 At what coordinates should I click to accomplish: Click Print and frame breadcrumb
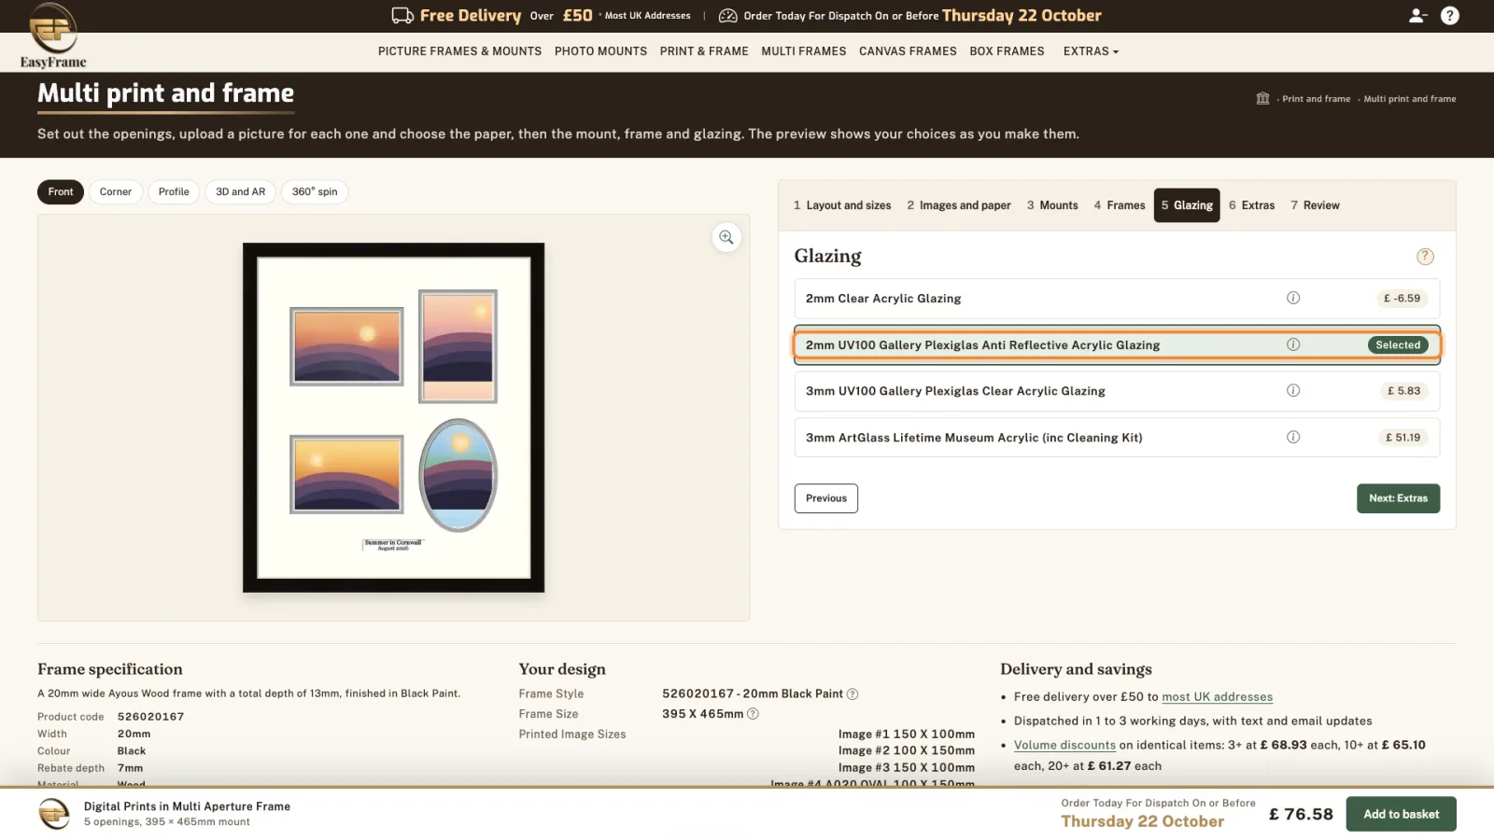click(1316, 99)
